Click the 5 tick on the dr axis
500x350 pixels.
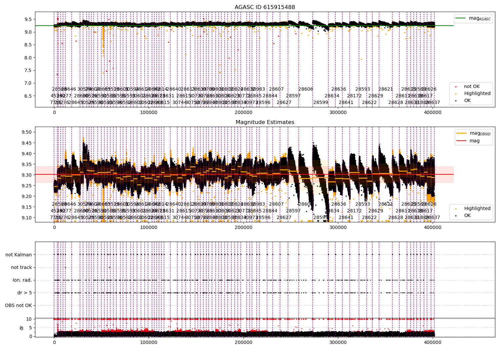(x=30, y=328)
